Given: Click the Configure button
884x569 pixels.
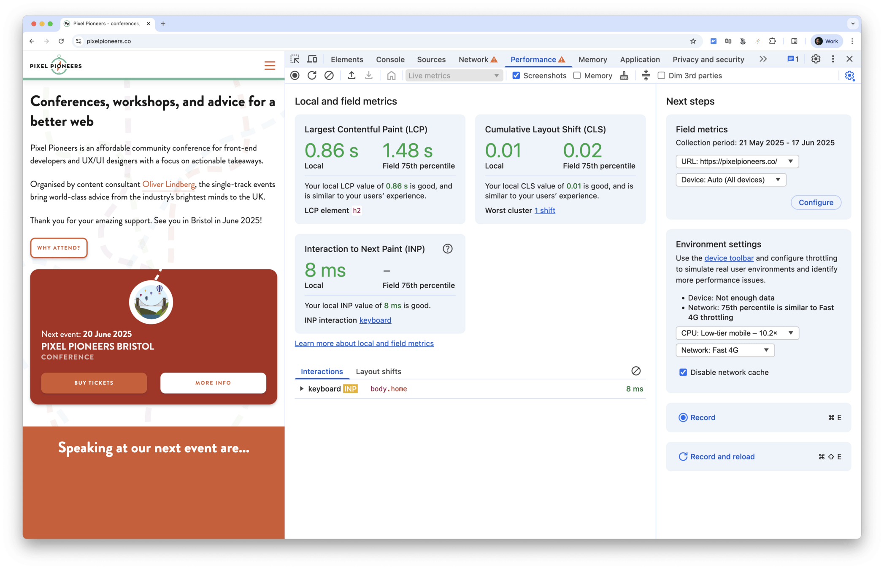Looking at the screenshot, I should (815, 202).
